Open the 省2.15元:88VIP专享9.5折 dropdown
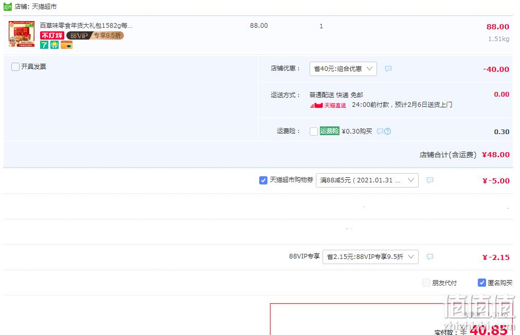This screenshot has height=335, width=520. click(370, 257)
